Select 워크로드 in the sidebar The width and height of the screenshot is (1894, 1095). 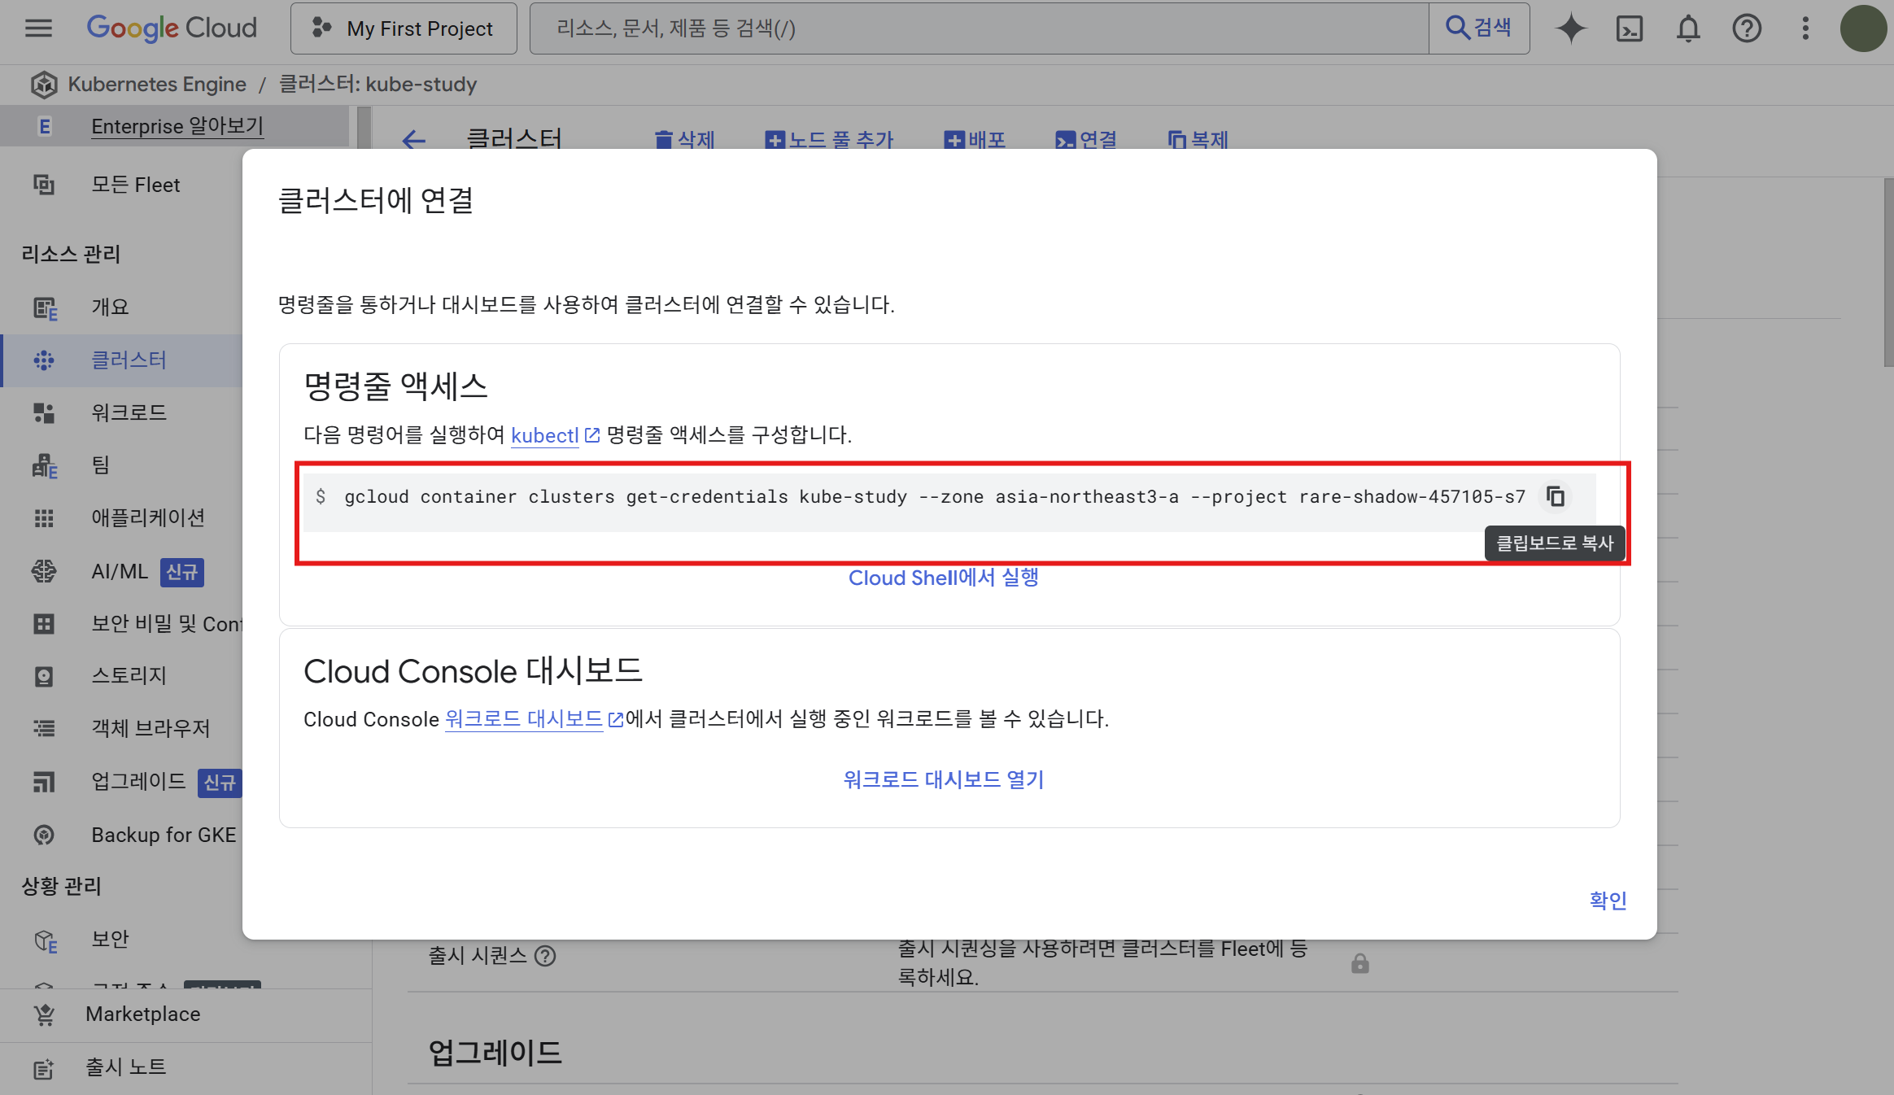(129, 412)
